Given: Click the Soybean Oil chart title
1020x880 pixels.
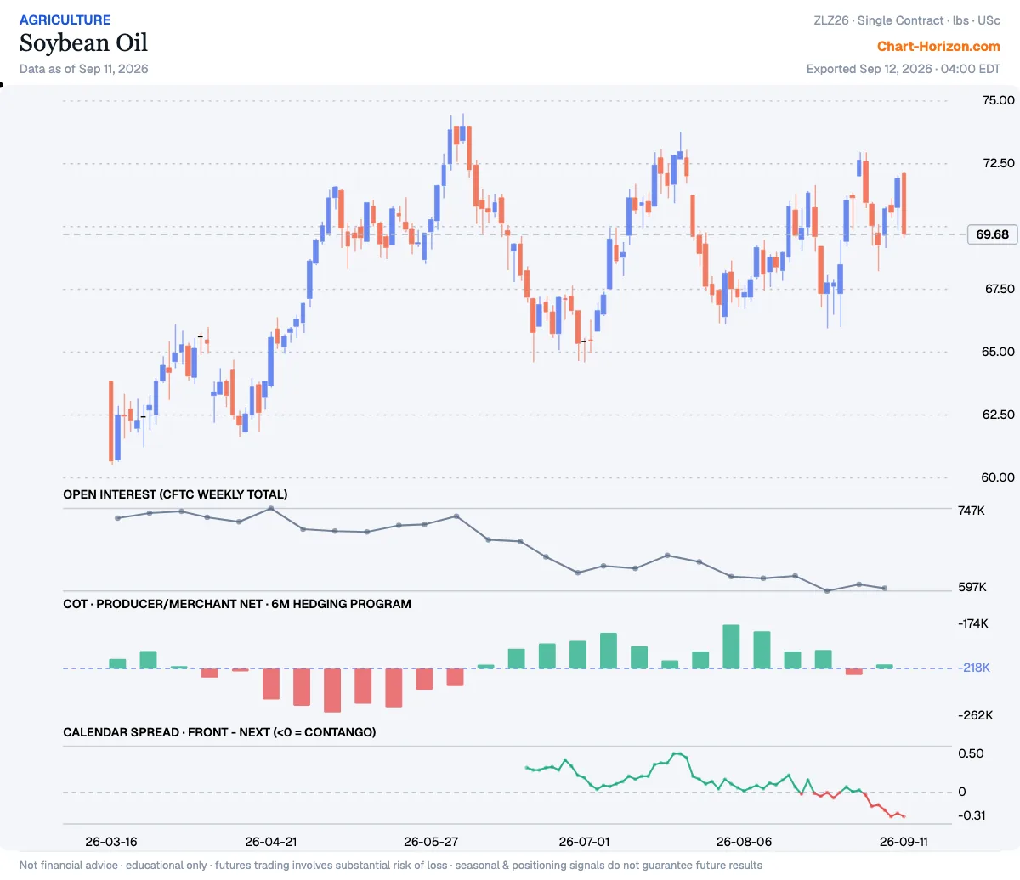Looking at the screenshot, I should (83, 42).
